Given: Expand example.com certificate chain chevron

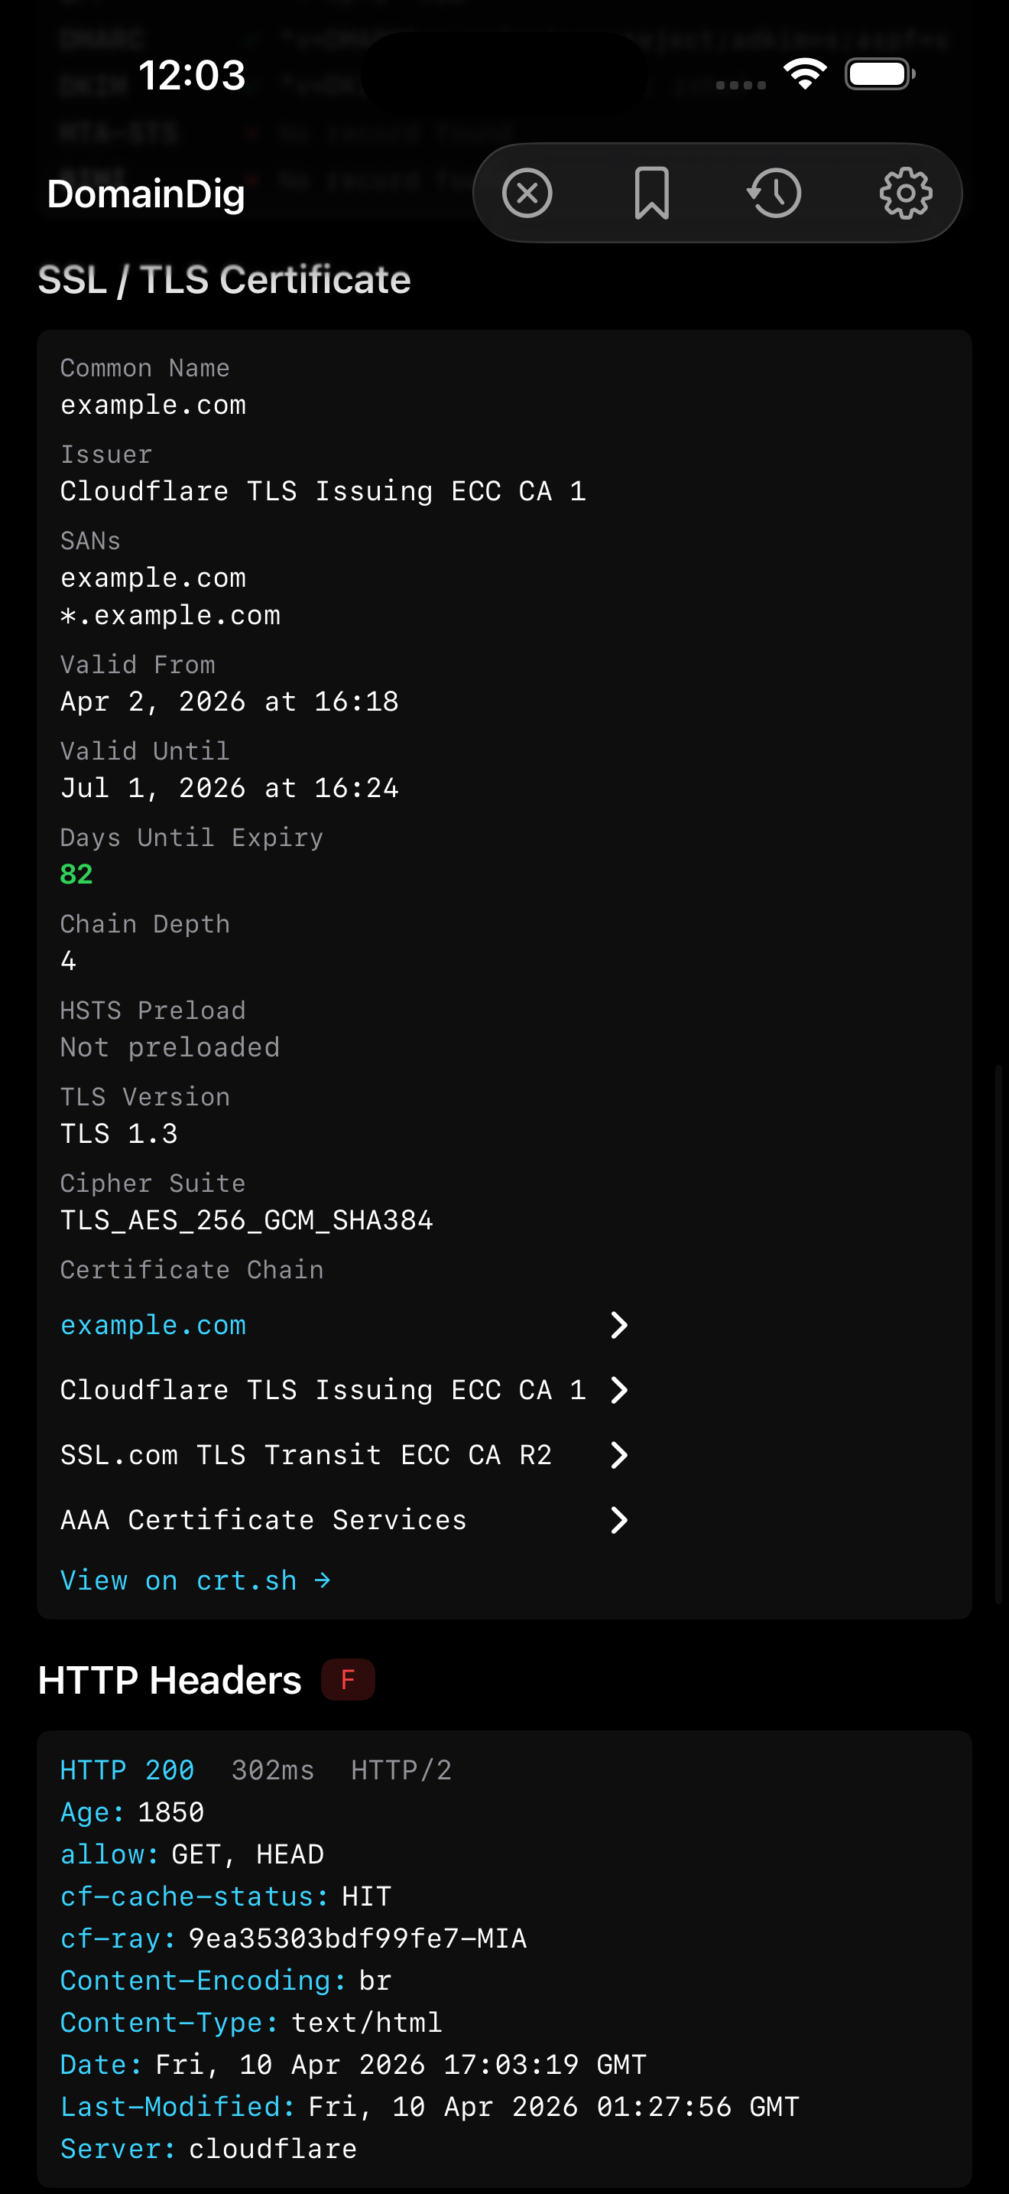Looking at the screenshot, I should point(619,1325).
